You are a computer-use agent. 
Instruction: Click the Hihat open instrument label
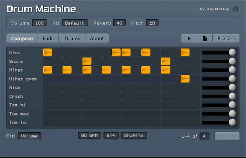pos(23,79)
